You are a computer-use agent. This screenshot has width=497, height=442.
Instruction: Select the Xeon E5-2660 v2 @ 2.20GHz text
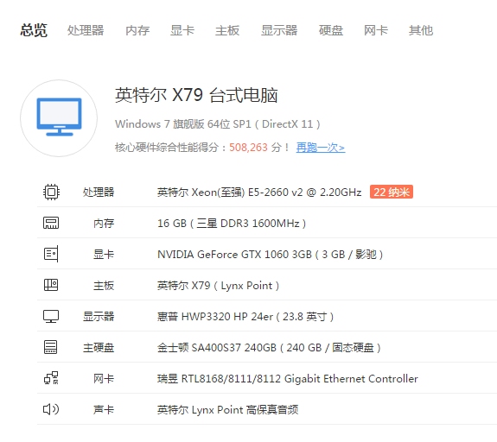(259, 193)
